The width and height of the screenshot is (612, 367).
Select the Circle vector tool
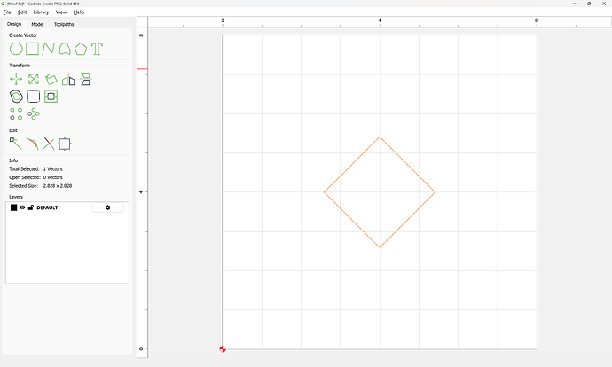click(16, 49)
